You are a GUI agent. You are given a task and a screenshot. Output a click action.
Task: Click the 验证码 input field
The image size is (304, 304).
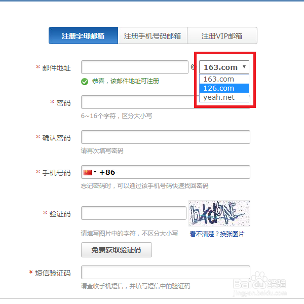(x=134, y=213)
